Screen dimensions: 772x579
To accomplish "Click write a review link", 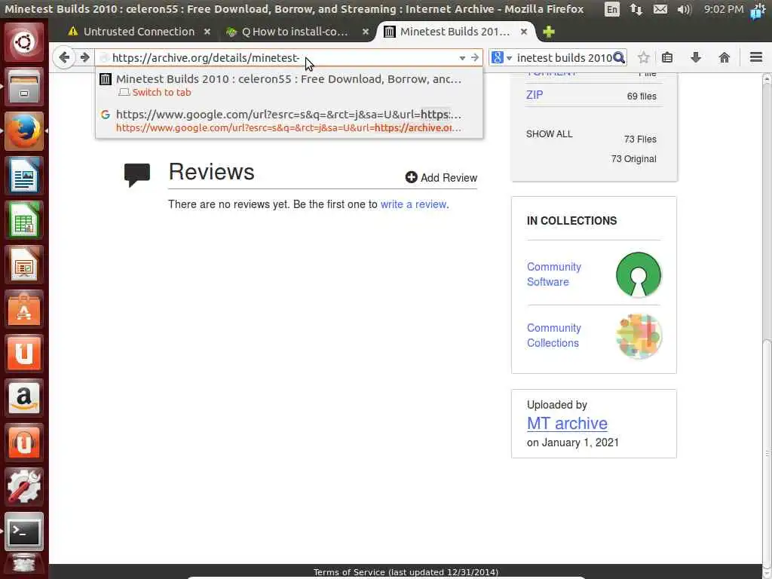I will 414,204.
